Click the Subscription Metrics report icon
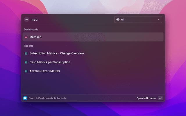The height and width of the screenshot is (116, 186). [x=26, y=53]
